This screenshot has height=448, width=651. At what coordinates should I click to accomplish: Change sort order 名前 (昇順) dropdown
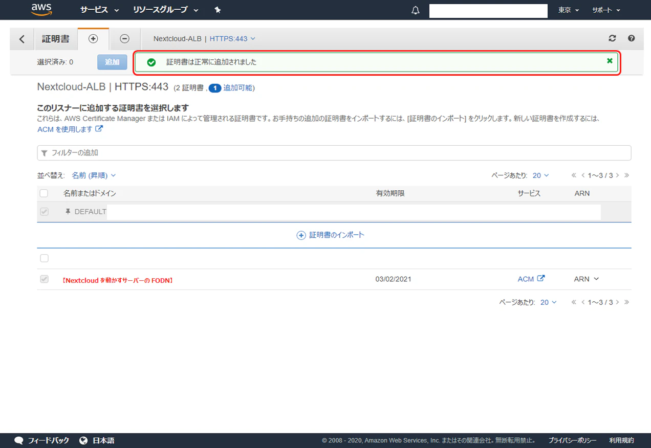[x=94, y=175]
